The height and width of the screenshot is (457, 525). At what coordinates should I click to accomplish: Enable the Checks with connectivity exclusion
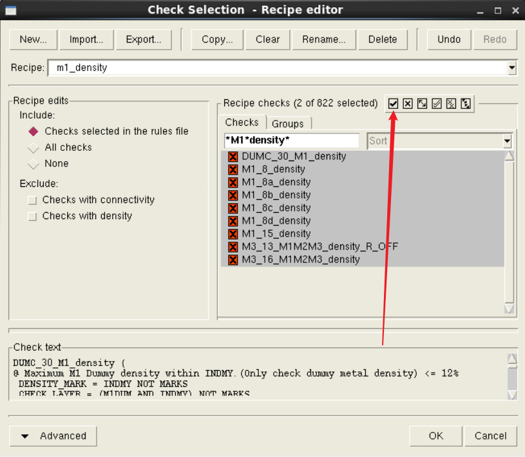[32, 200]
